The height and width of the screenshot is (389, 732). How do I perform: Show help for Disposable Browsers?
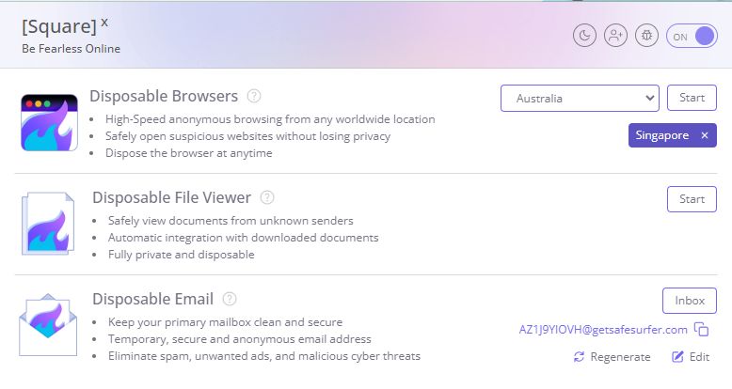(x=254, y=96)
